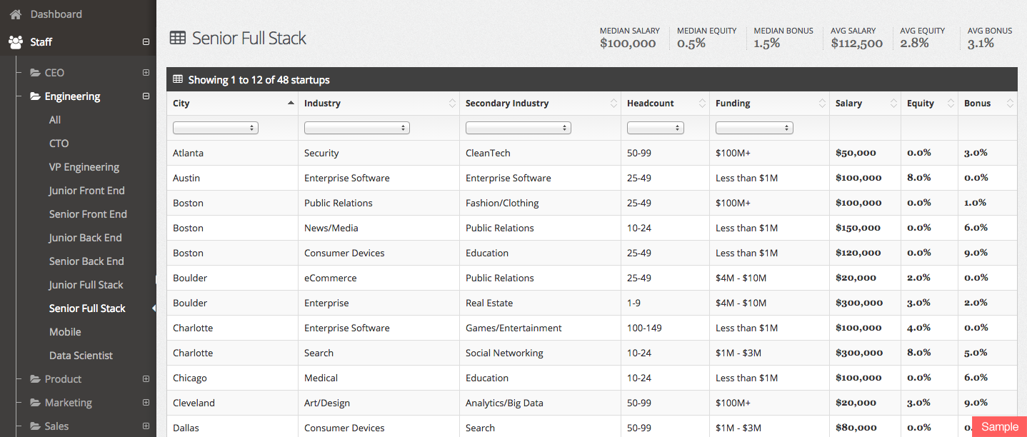Collapse the Engineering folder toggle
The width and height of the screenshot is (1027, 437).
click(x=146, y=96)
